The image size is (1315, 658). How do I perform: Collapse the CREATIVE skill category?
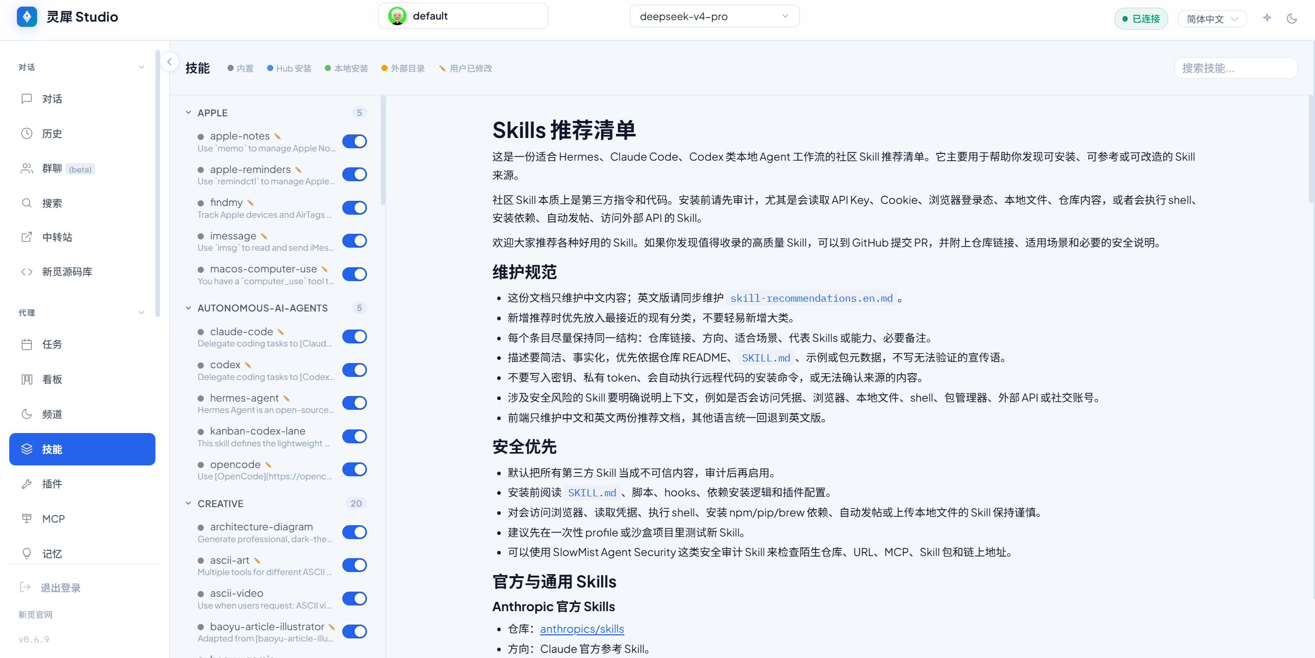click(x=188, y=503)
